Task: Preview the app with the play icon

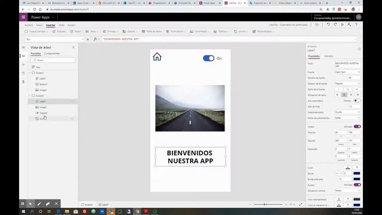Action: coord(342,24)
